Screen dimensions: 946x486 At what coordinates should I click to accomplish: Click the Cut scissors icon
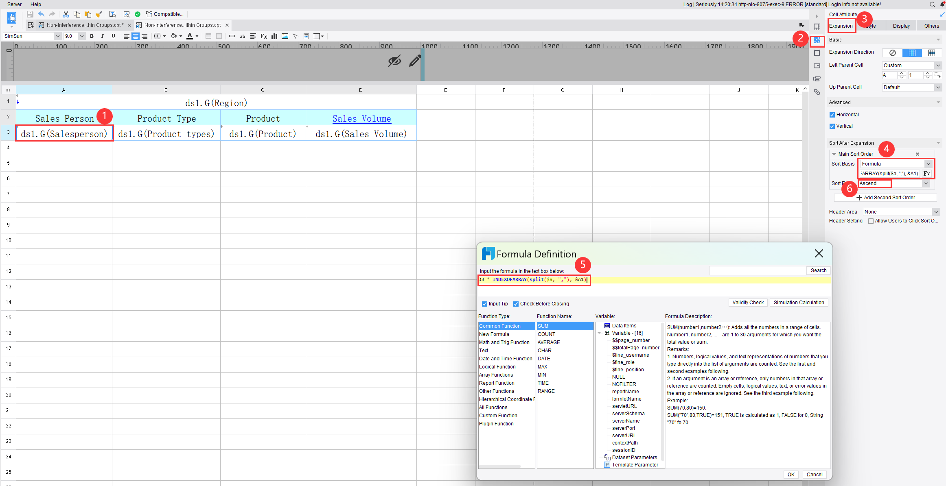[x=66, y=14]
